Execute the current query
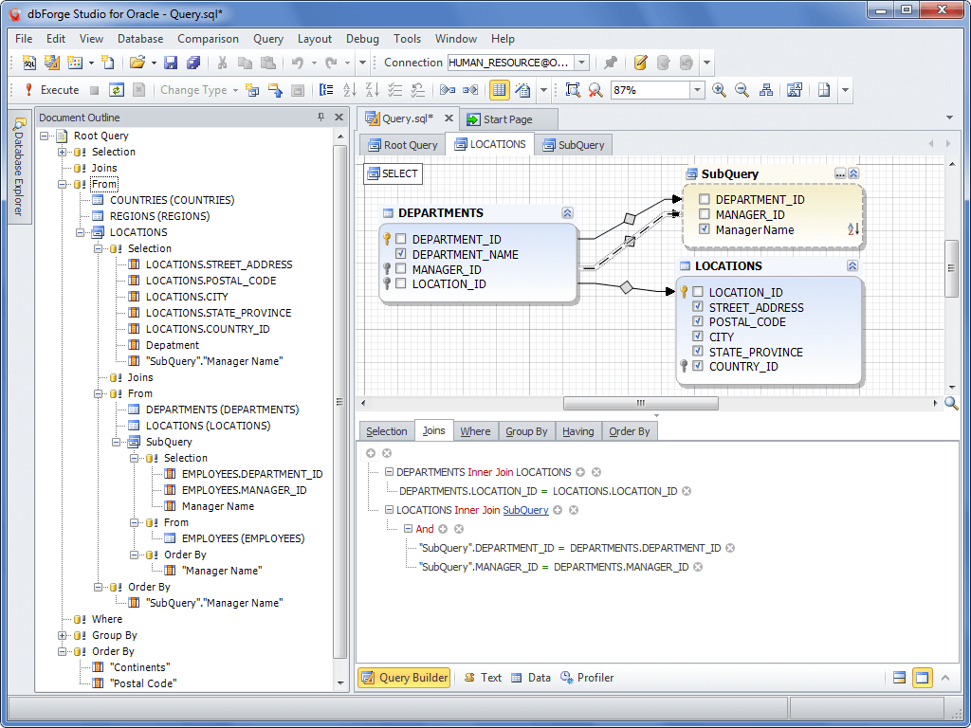 click(59, 89)
